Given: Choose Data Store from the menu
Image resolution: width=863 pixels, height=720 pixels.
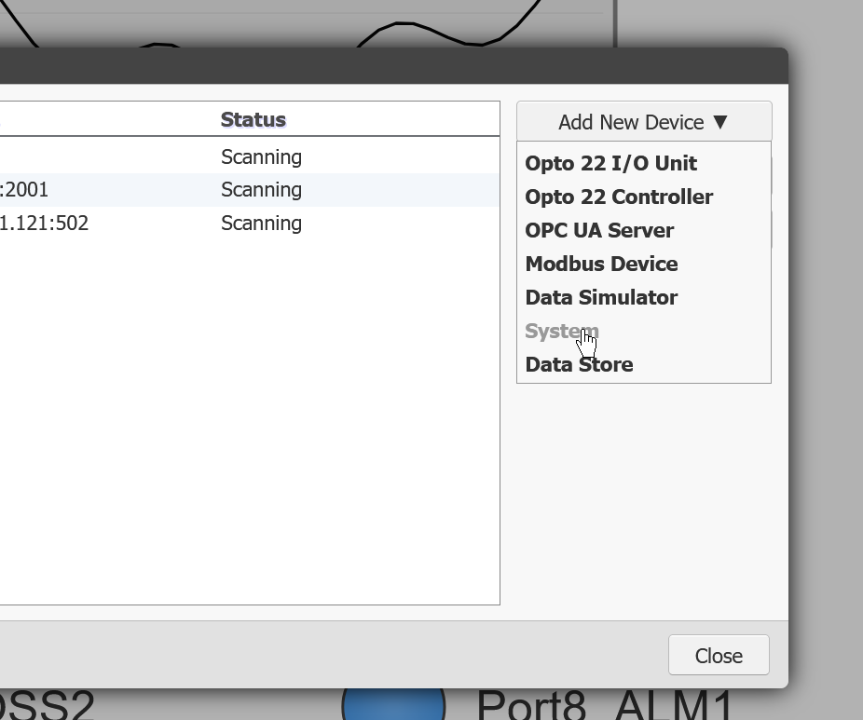Looking at the screenshot, I should coord(579,365).
